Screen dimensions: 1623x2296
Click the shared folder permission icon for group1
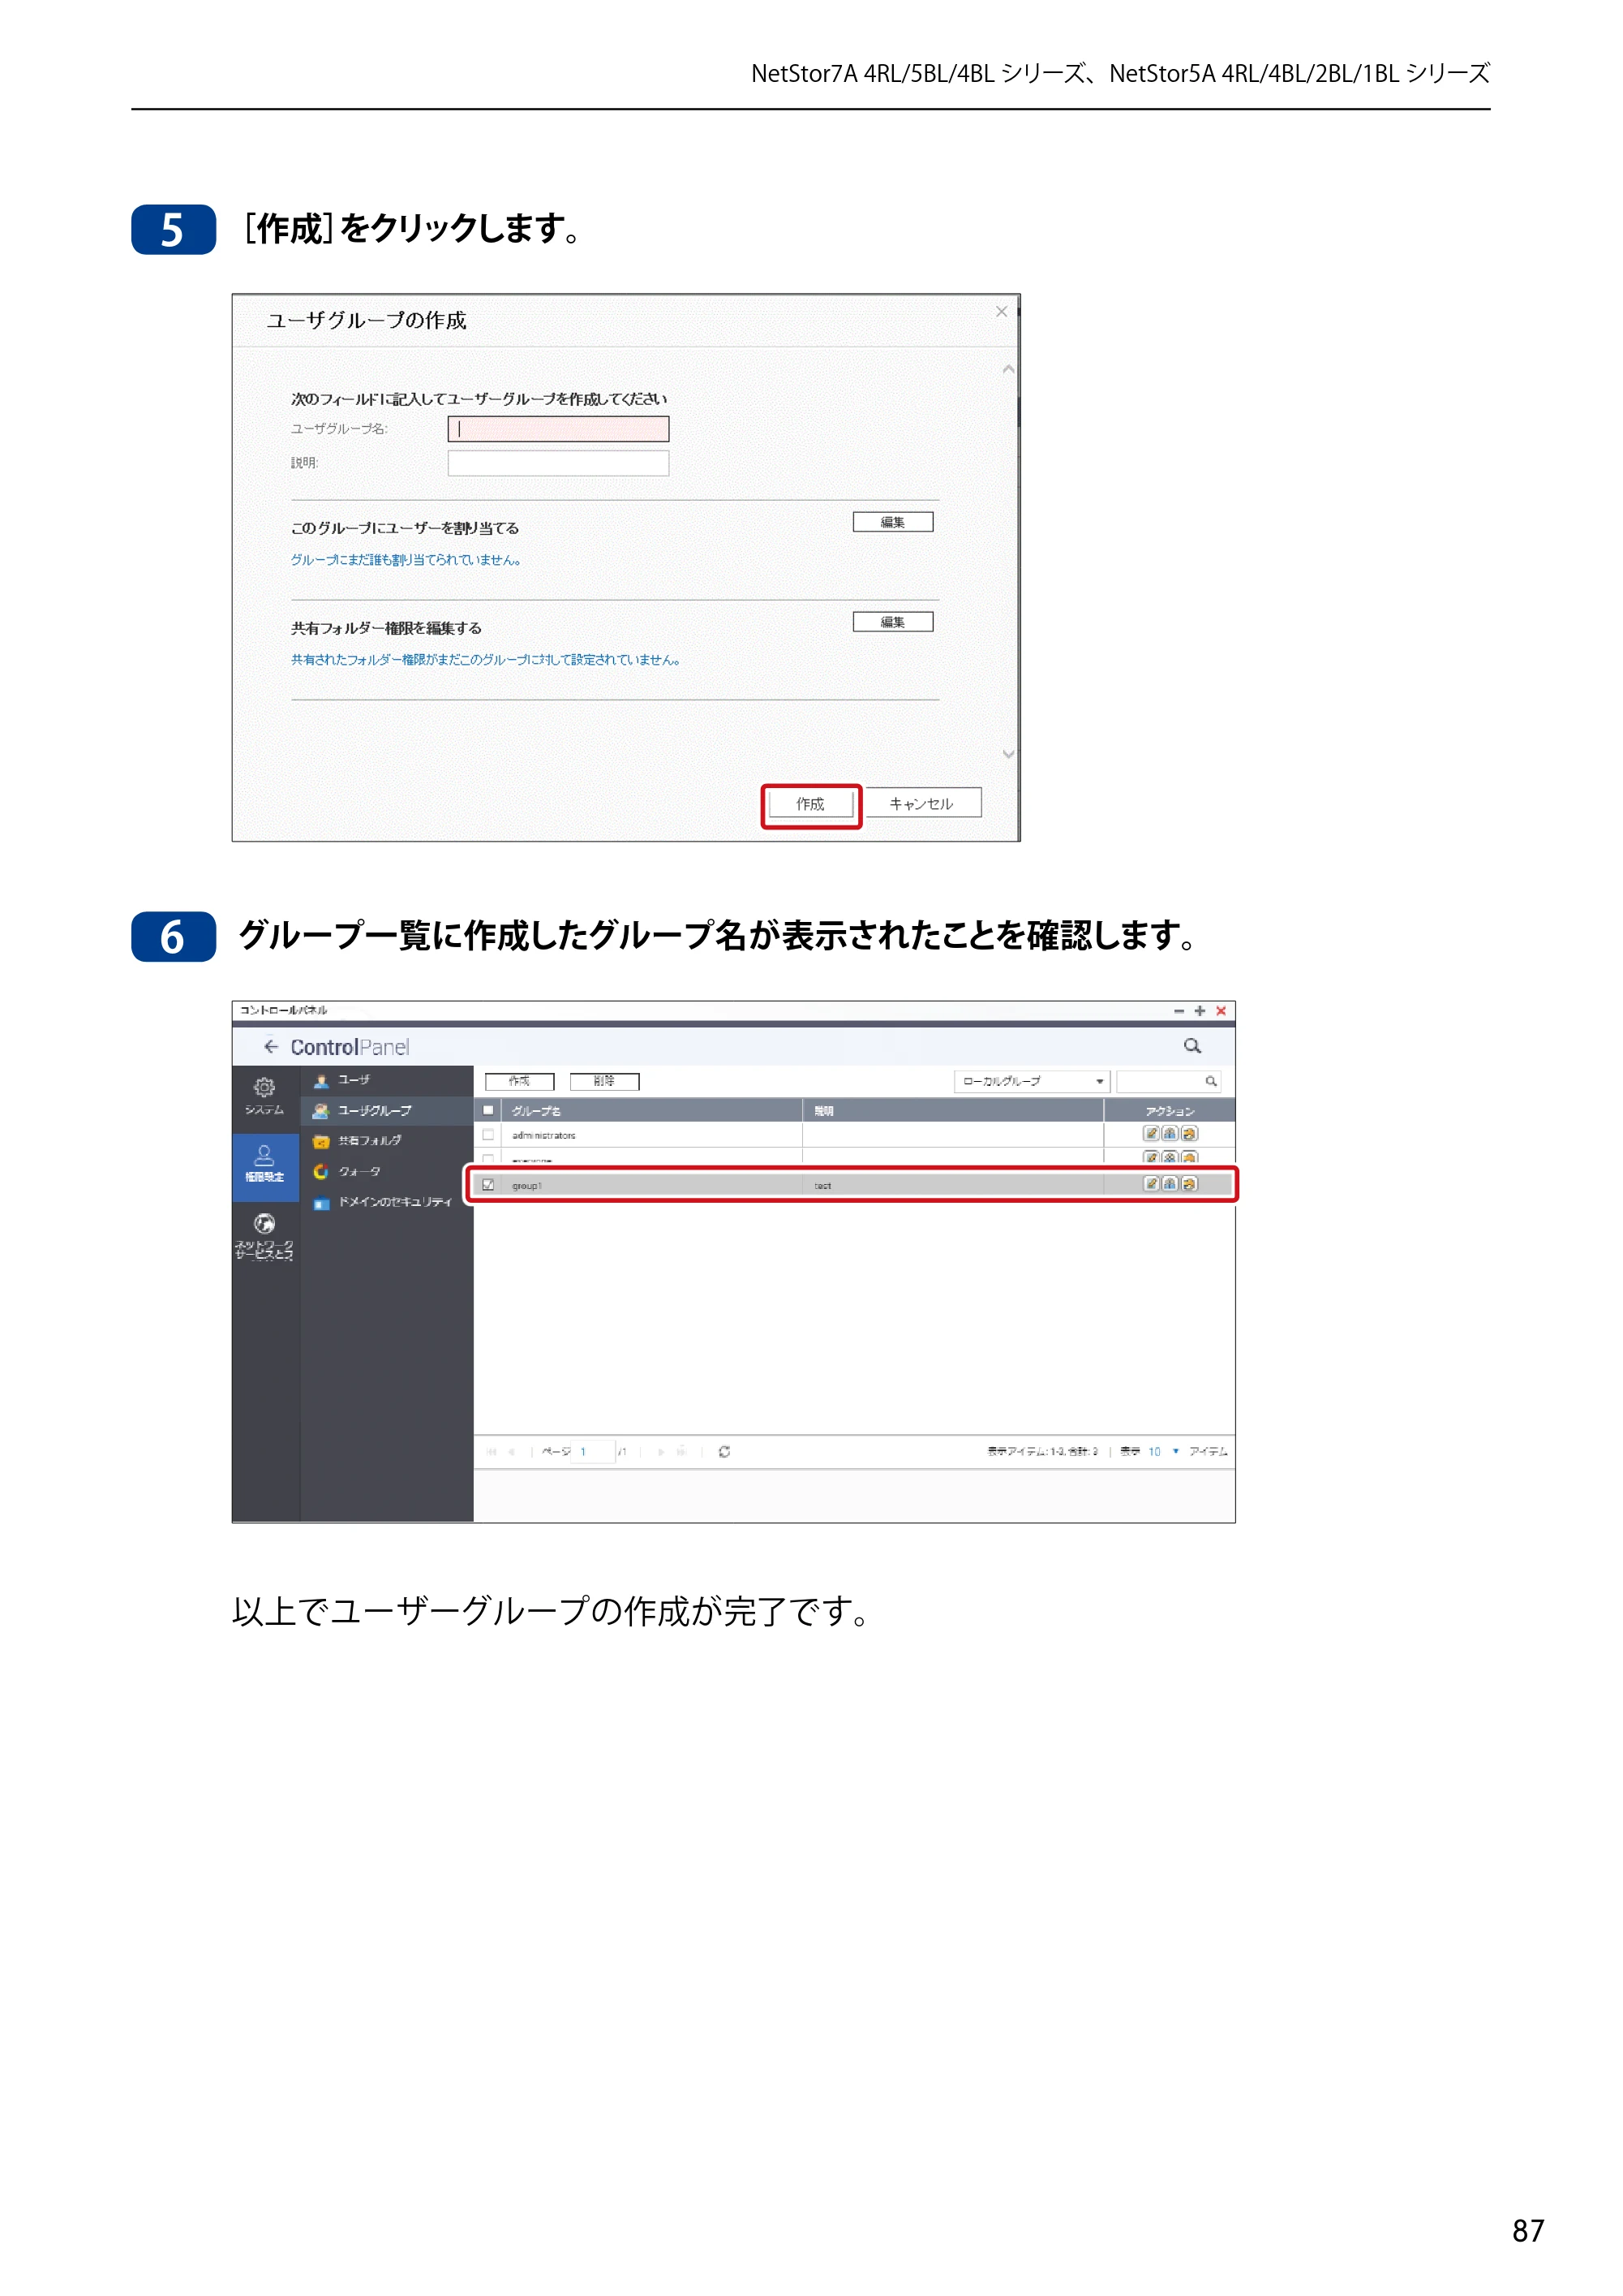click(x=1189, y=1184)
